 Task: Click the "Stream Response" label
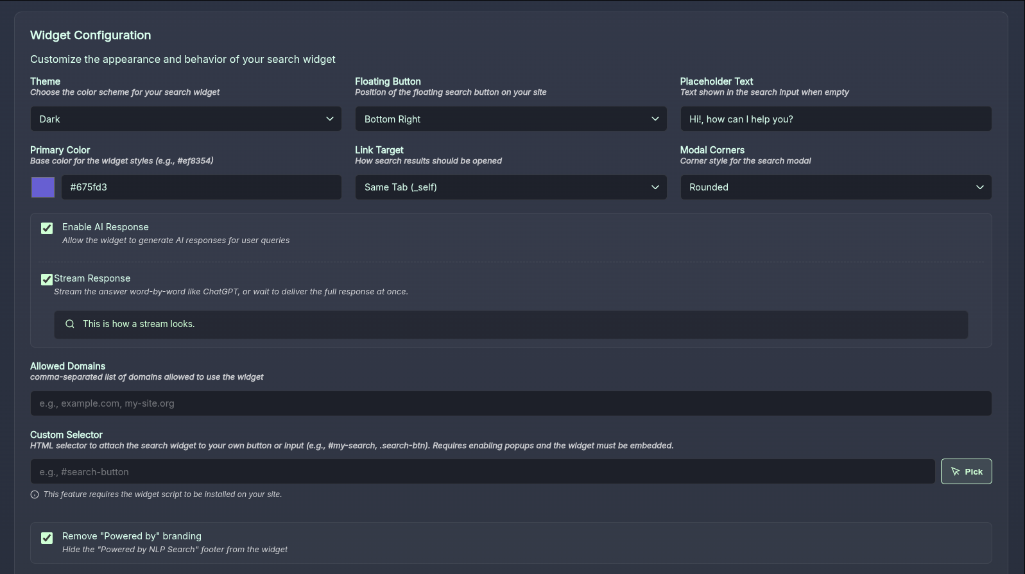[92, 278]
